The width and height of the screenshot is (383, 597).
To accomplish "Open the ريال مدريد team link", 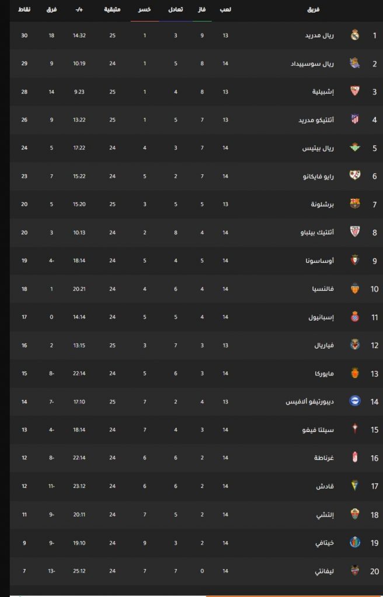I will 320,36.
